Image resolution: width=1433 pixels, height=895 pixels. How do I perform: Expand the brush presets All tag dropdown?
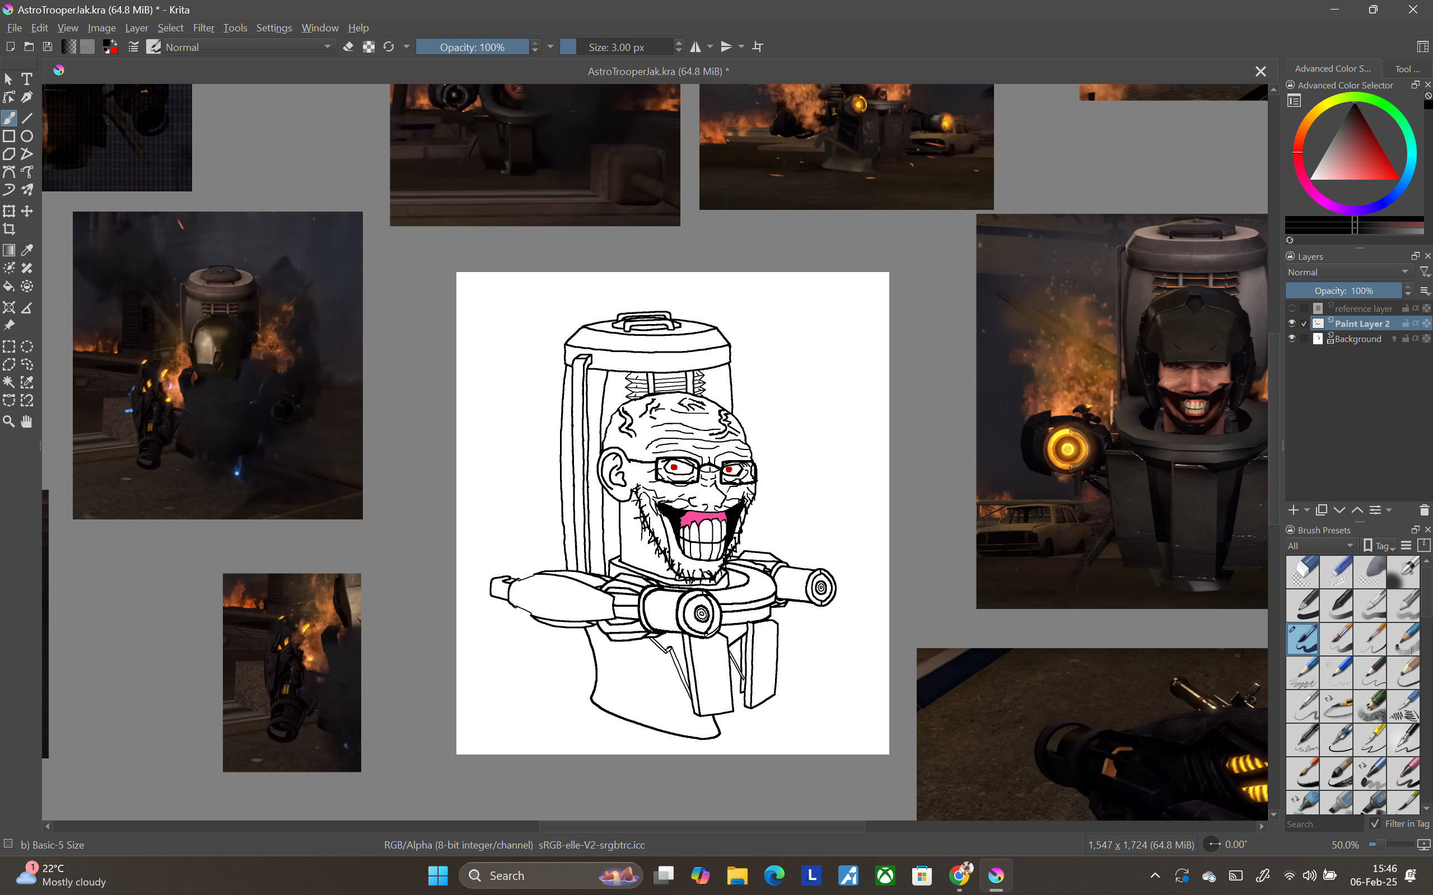tap(1320, 546)
